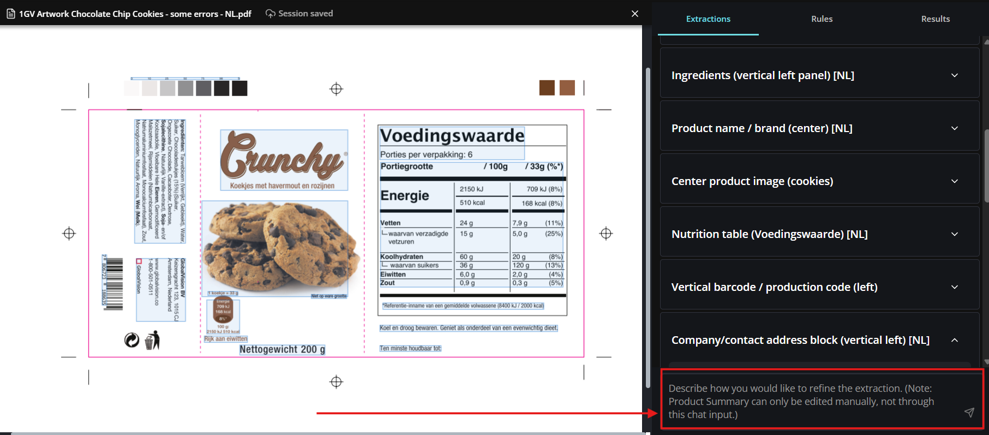Send the extraction refinement message
The image size is (989, 435).
click(969, 413)
